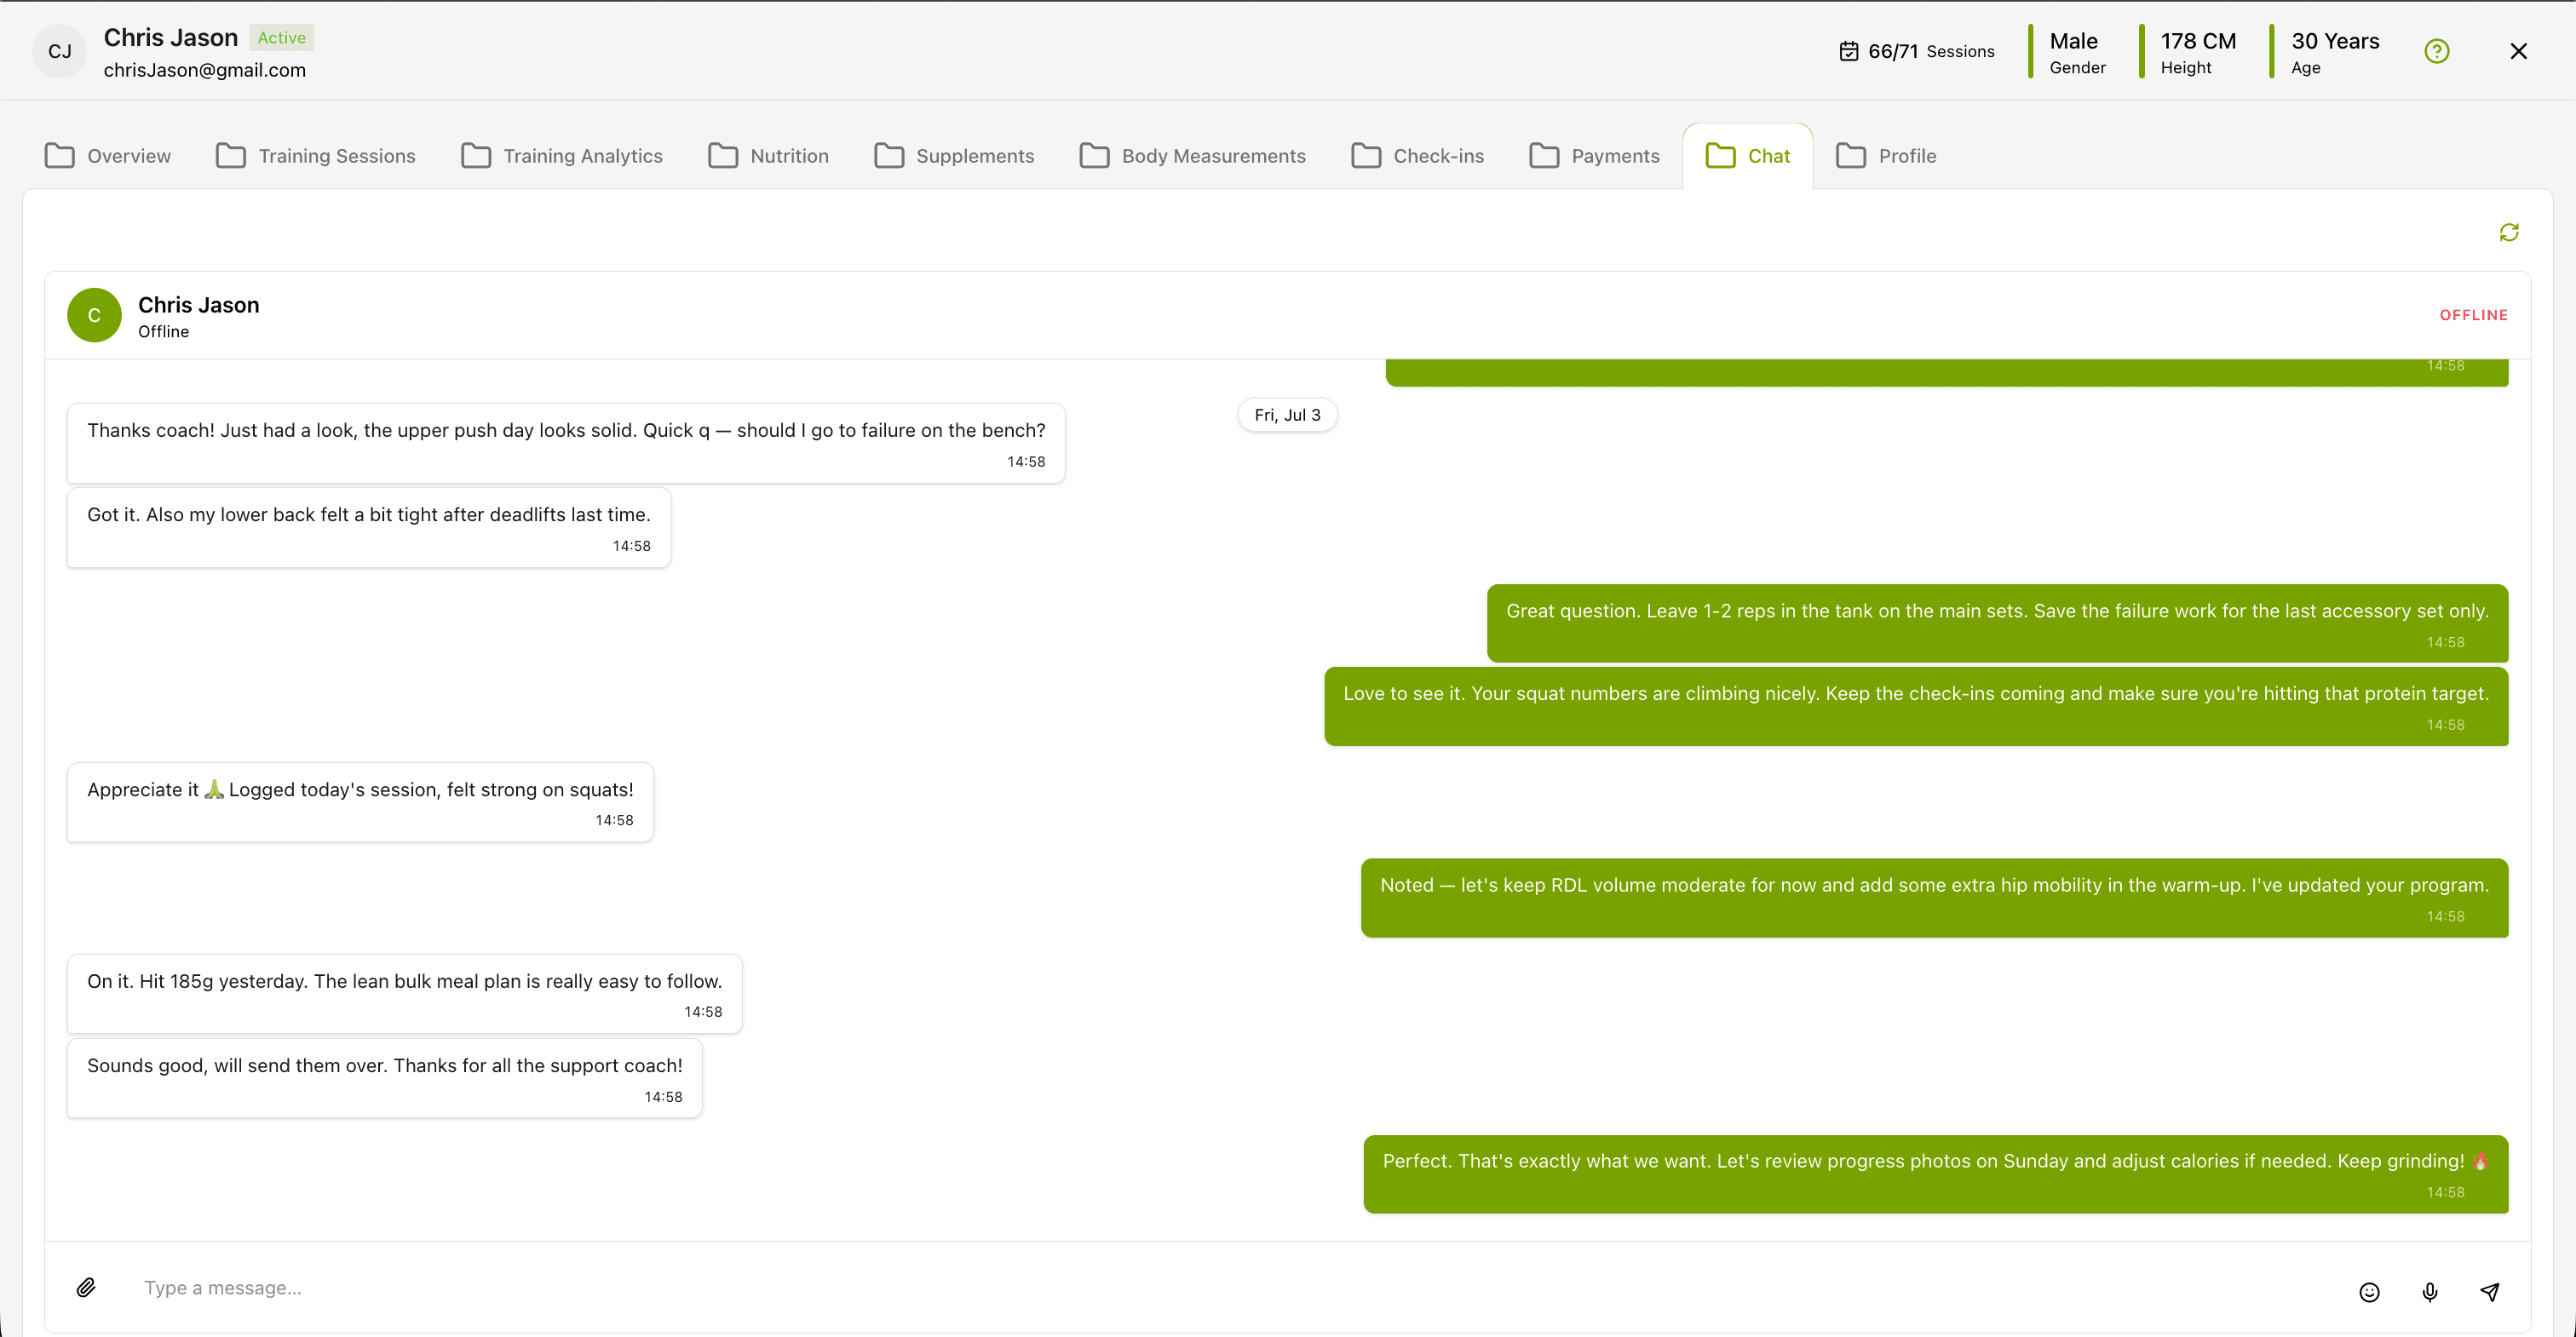Click the red OFFLINE status label
2576x1337 pixels.
(x=2474, y=315)
